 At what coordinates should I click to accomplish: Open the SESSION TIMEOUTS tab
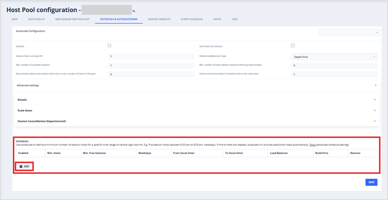[x=159, y=19]
